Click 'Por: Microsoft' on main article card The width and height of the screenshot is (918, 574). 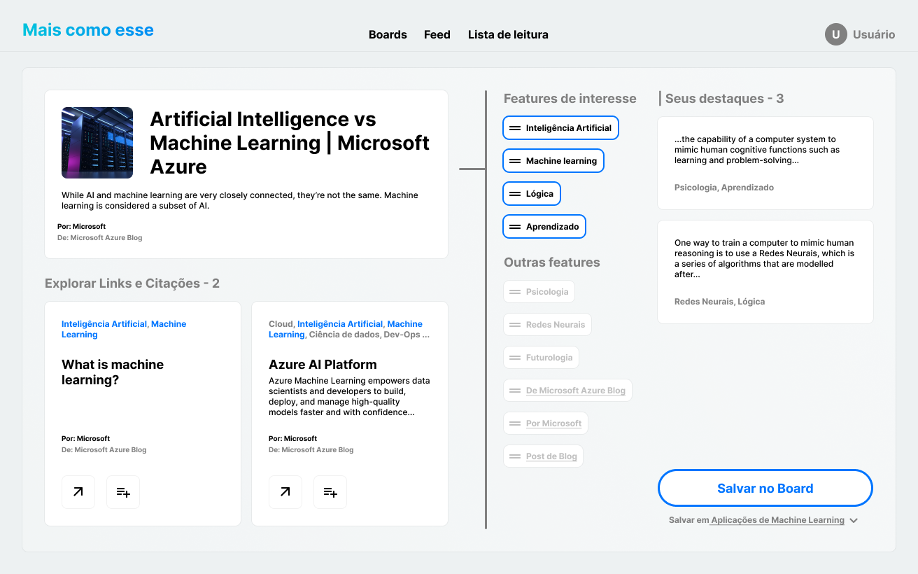pyautogui.click(x=81, y=227)
